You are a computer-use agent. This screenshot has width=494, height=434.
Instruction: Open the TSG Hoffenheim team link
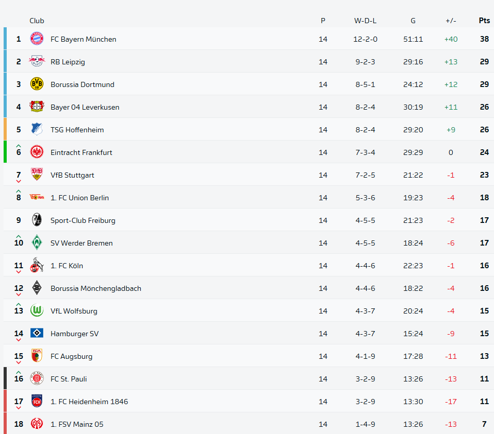point(77,130)
